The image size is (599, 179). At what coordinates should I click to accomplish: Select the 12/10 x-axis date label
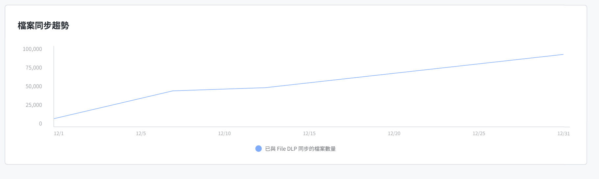224,134
